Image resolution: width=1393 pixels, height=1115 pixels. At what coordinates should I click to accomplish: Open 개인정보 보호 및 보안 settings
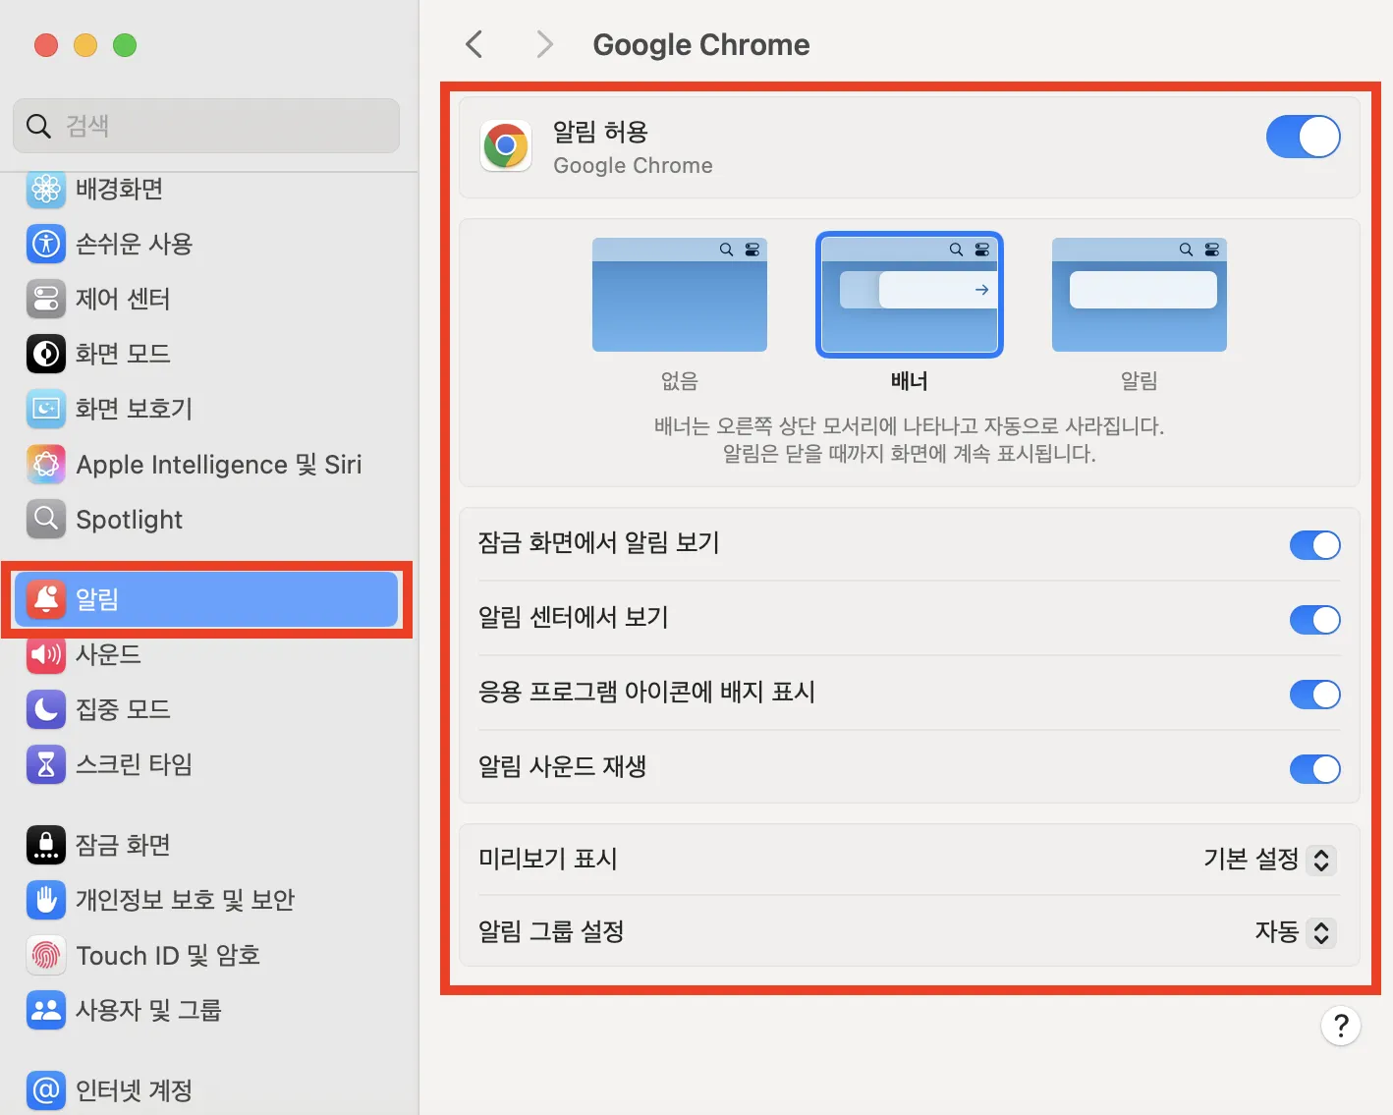[206, 900]
